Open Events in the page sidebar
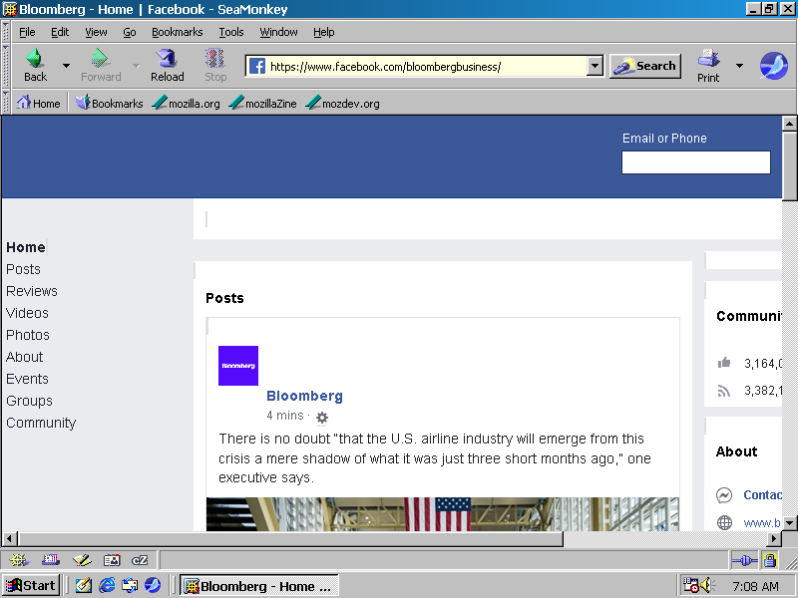The image size is (798, 598). point(27,379)
